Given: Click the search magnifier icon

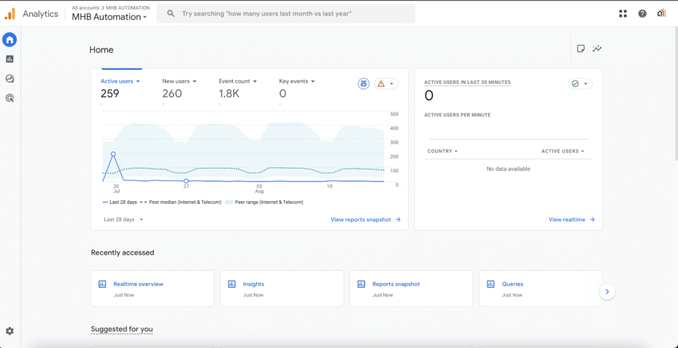Looking at the screenshot, I should [x=171, y=13].
